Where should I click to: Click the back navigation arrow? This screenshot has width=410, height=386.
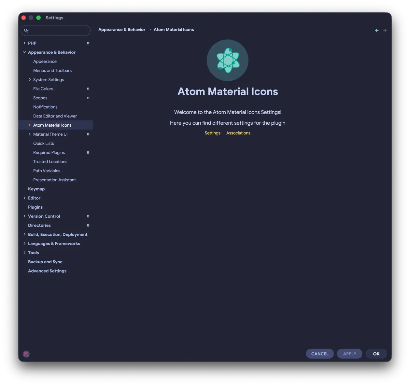tap(377, 30)
